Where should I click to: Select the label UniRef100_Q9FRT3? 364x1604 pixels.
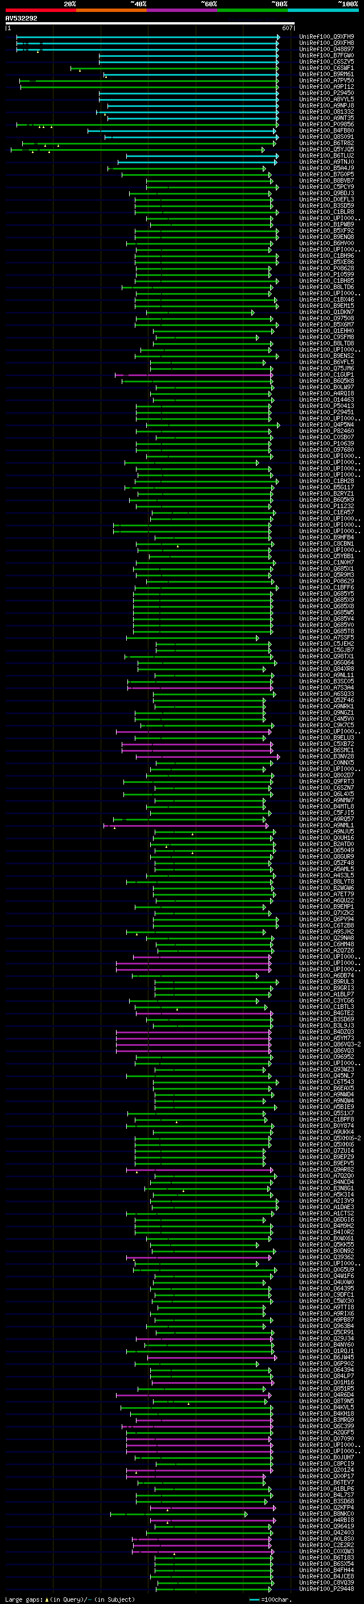[x=326, y=781]
